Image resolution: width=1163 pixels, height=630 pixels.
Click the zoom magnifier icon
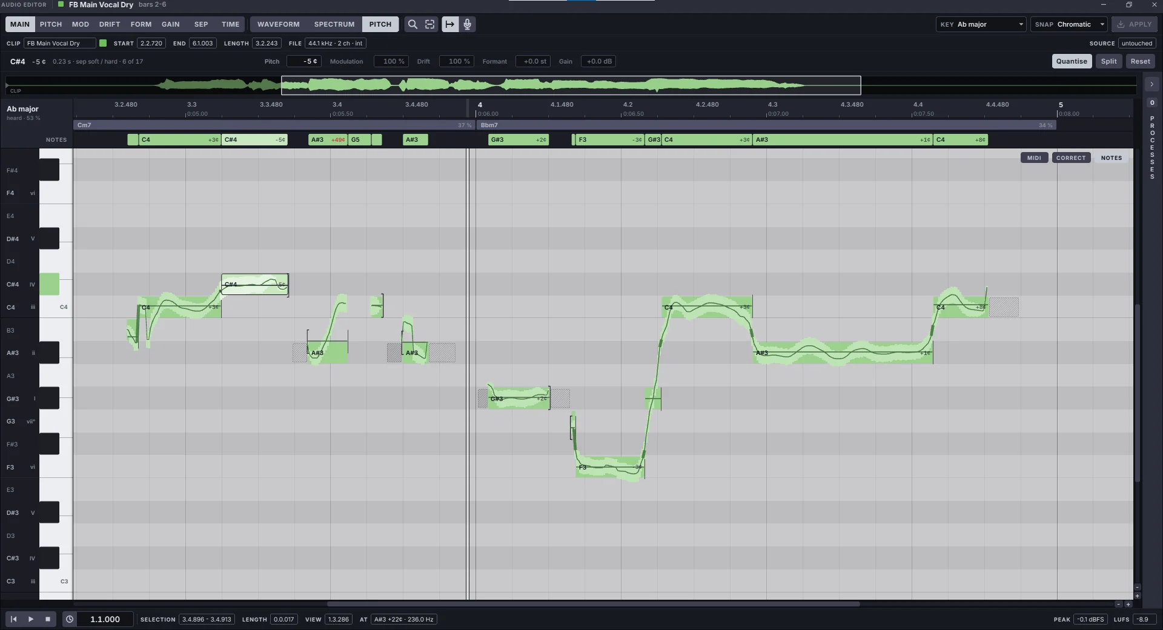413,24
